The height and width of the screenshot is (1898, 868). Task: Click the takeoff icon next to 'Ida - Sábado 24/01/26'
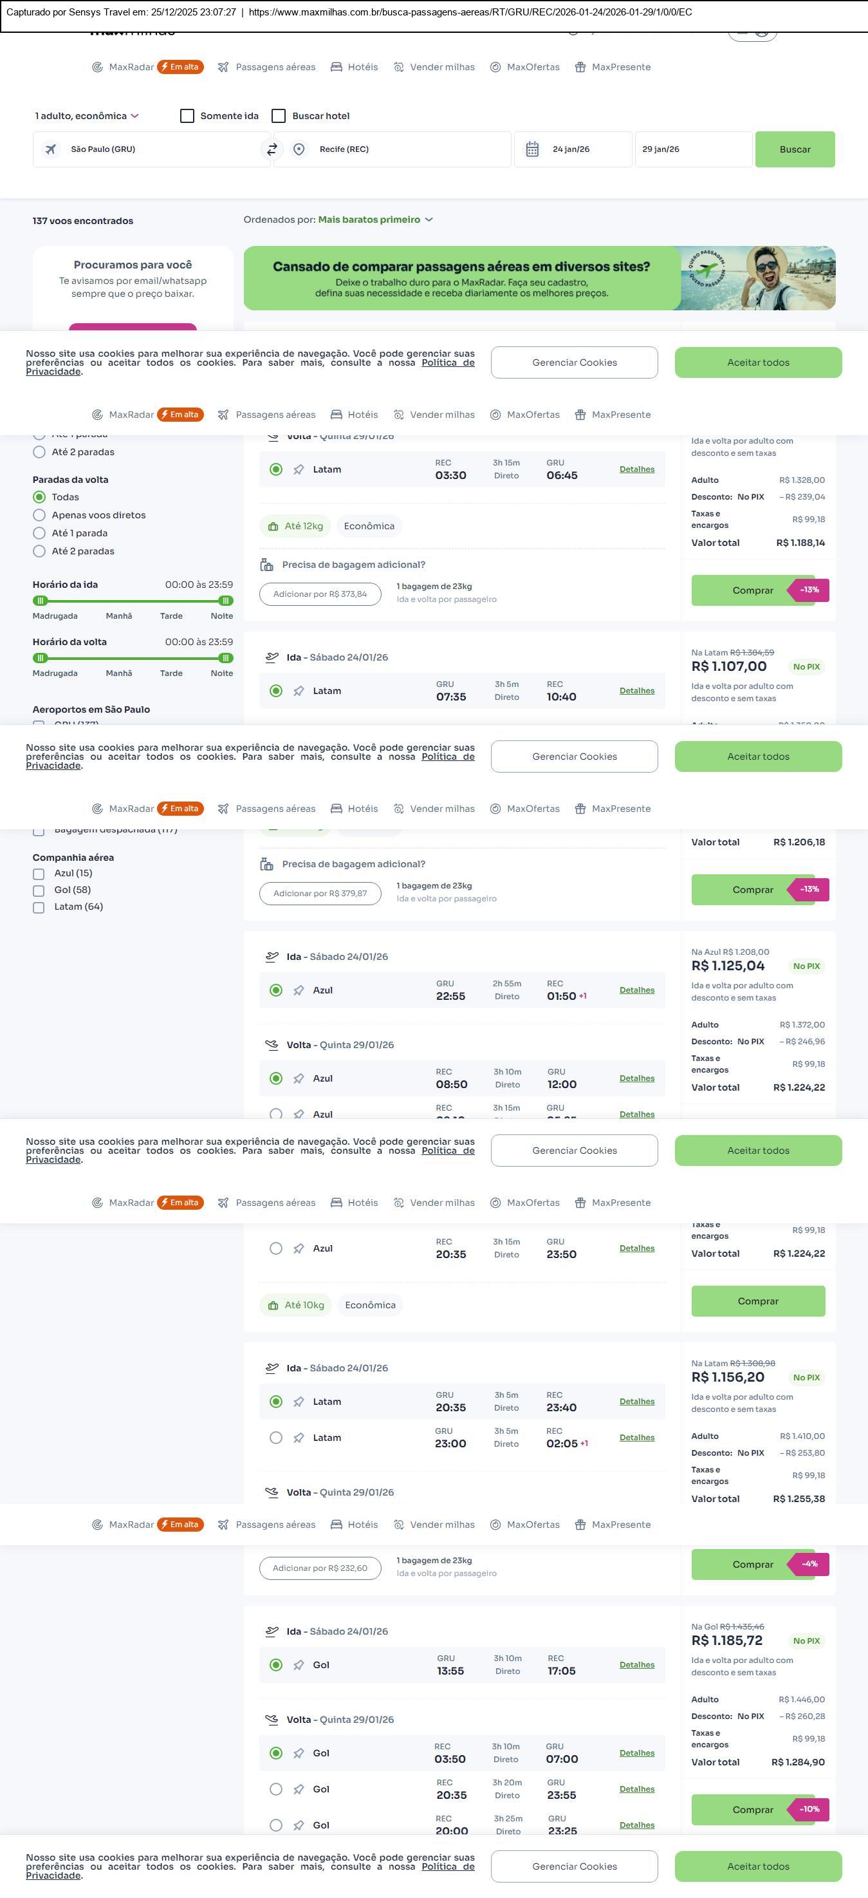pos(272,657)
